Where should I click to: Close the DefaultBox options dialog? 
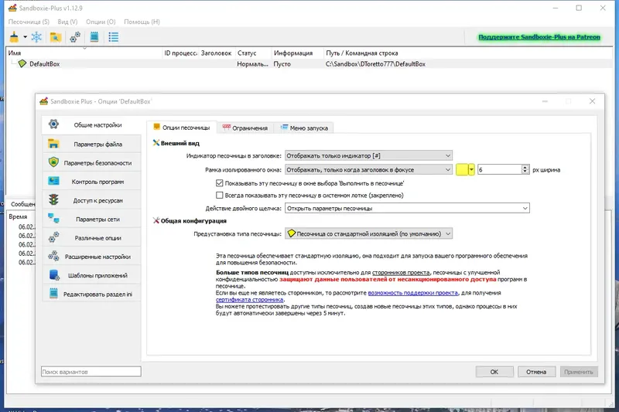[592, 101]
